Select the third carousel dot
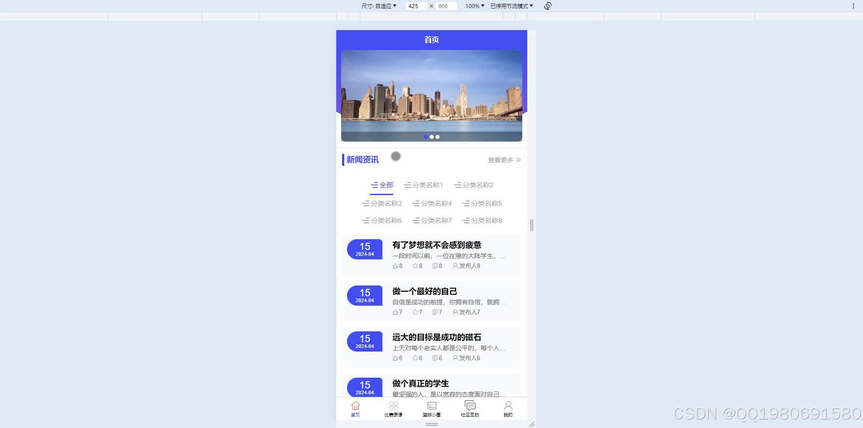The height and width of the screenshot is (428, 863). pos(437,137)
